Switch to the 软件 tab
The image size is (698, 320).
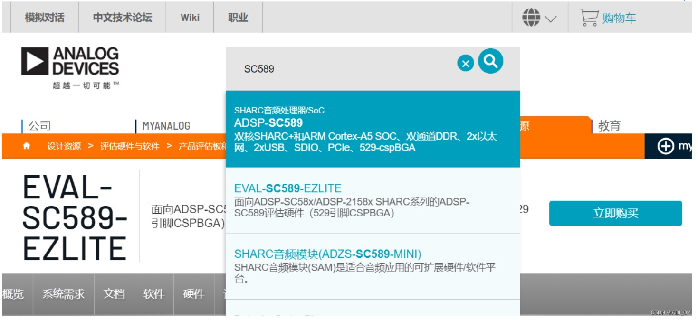[154, 294]
